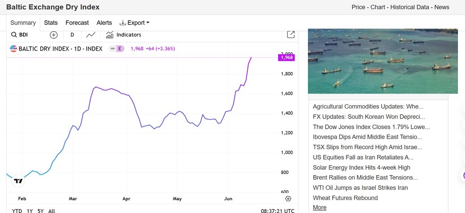Open TSX Slips from Record High headline
Image resolution: width=465 pixels, height=213 pixels.
pyautogui.click(x=367, y=147)
